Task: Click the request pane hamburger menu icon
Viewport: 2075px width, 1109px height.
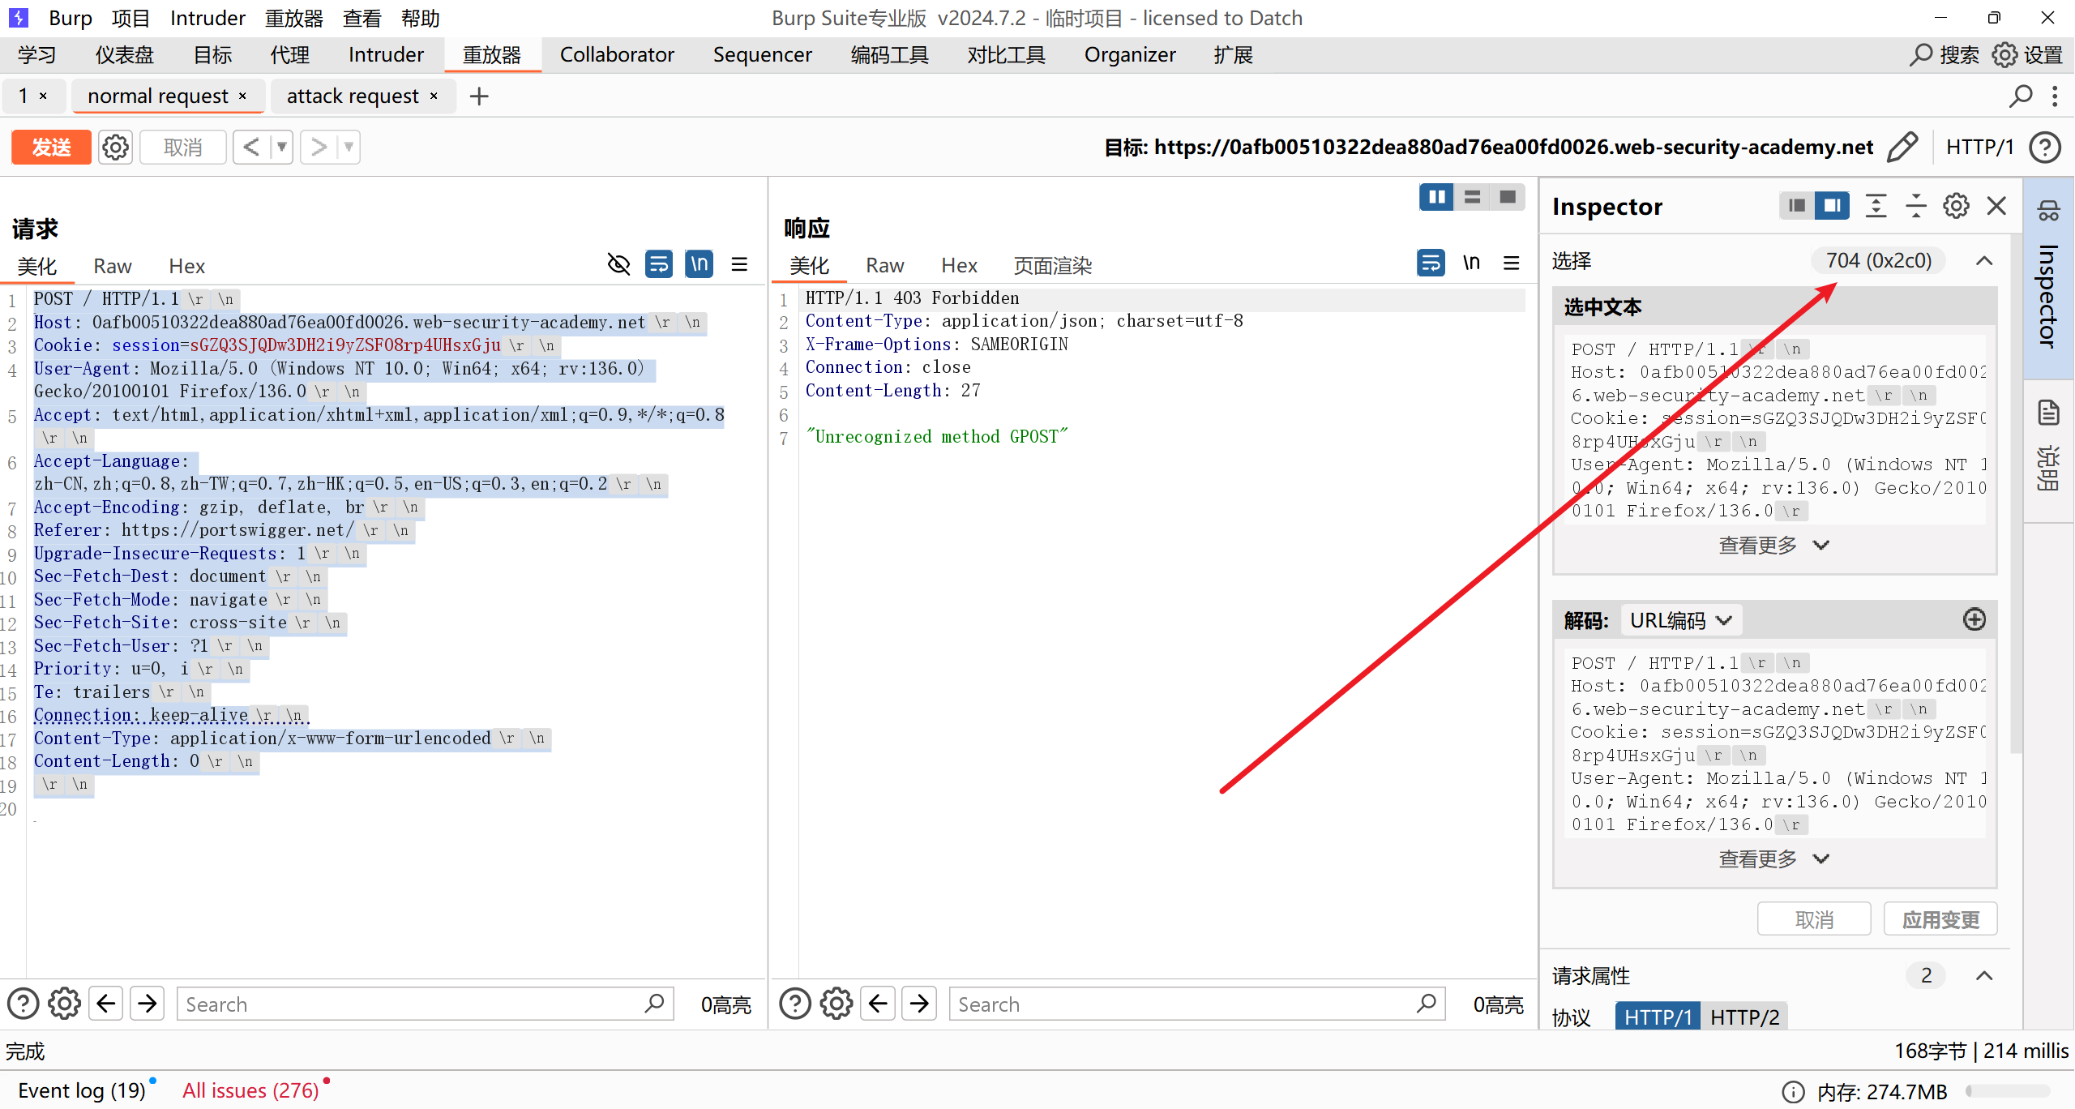Action: [x=739, y=264]
